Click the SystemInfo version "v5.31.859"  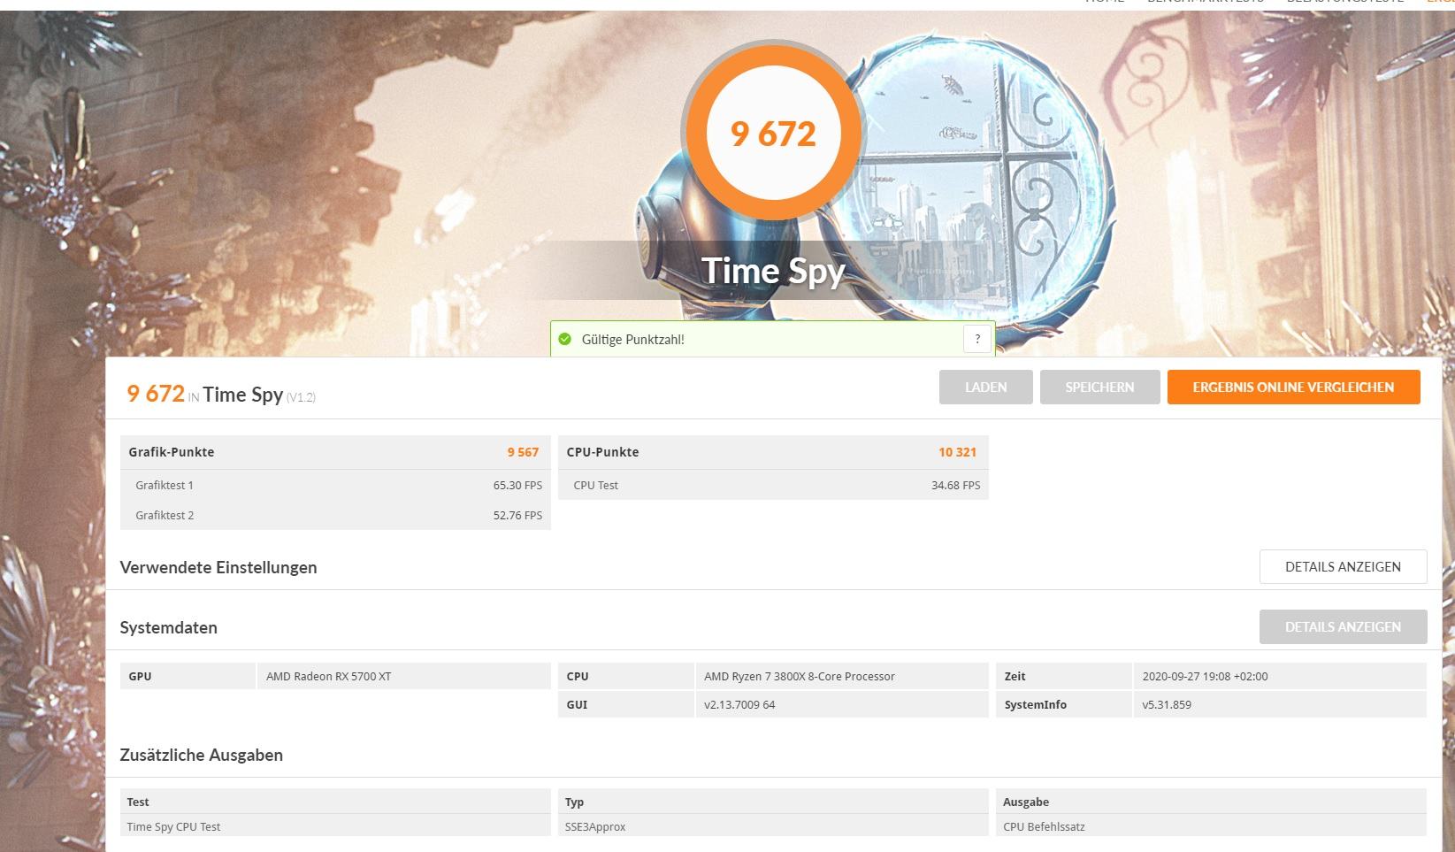point(1279,704)
